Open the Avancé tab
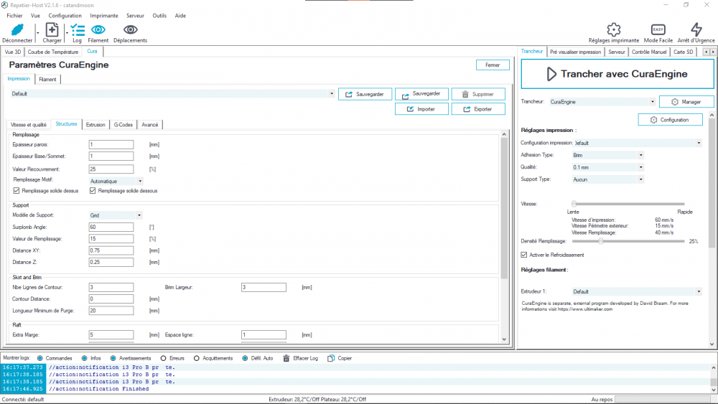 pyautogui.click(x=150, y=124)
